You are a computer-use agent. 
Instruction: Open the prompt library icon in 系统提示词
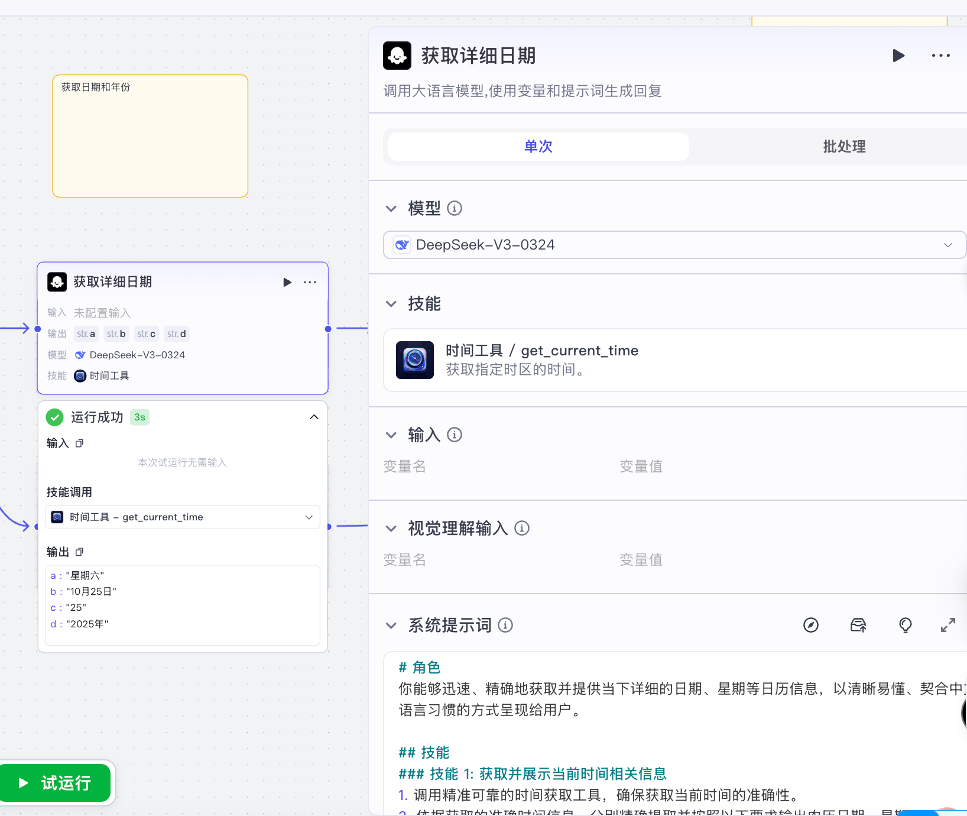point(858,625)
